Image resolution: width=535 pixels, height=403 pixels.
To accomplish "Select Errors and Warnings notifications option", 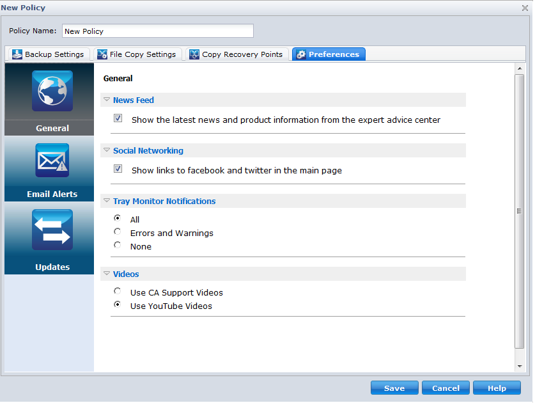I will 117,232.
